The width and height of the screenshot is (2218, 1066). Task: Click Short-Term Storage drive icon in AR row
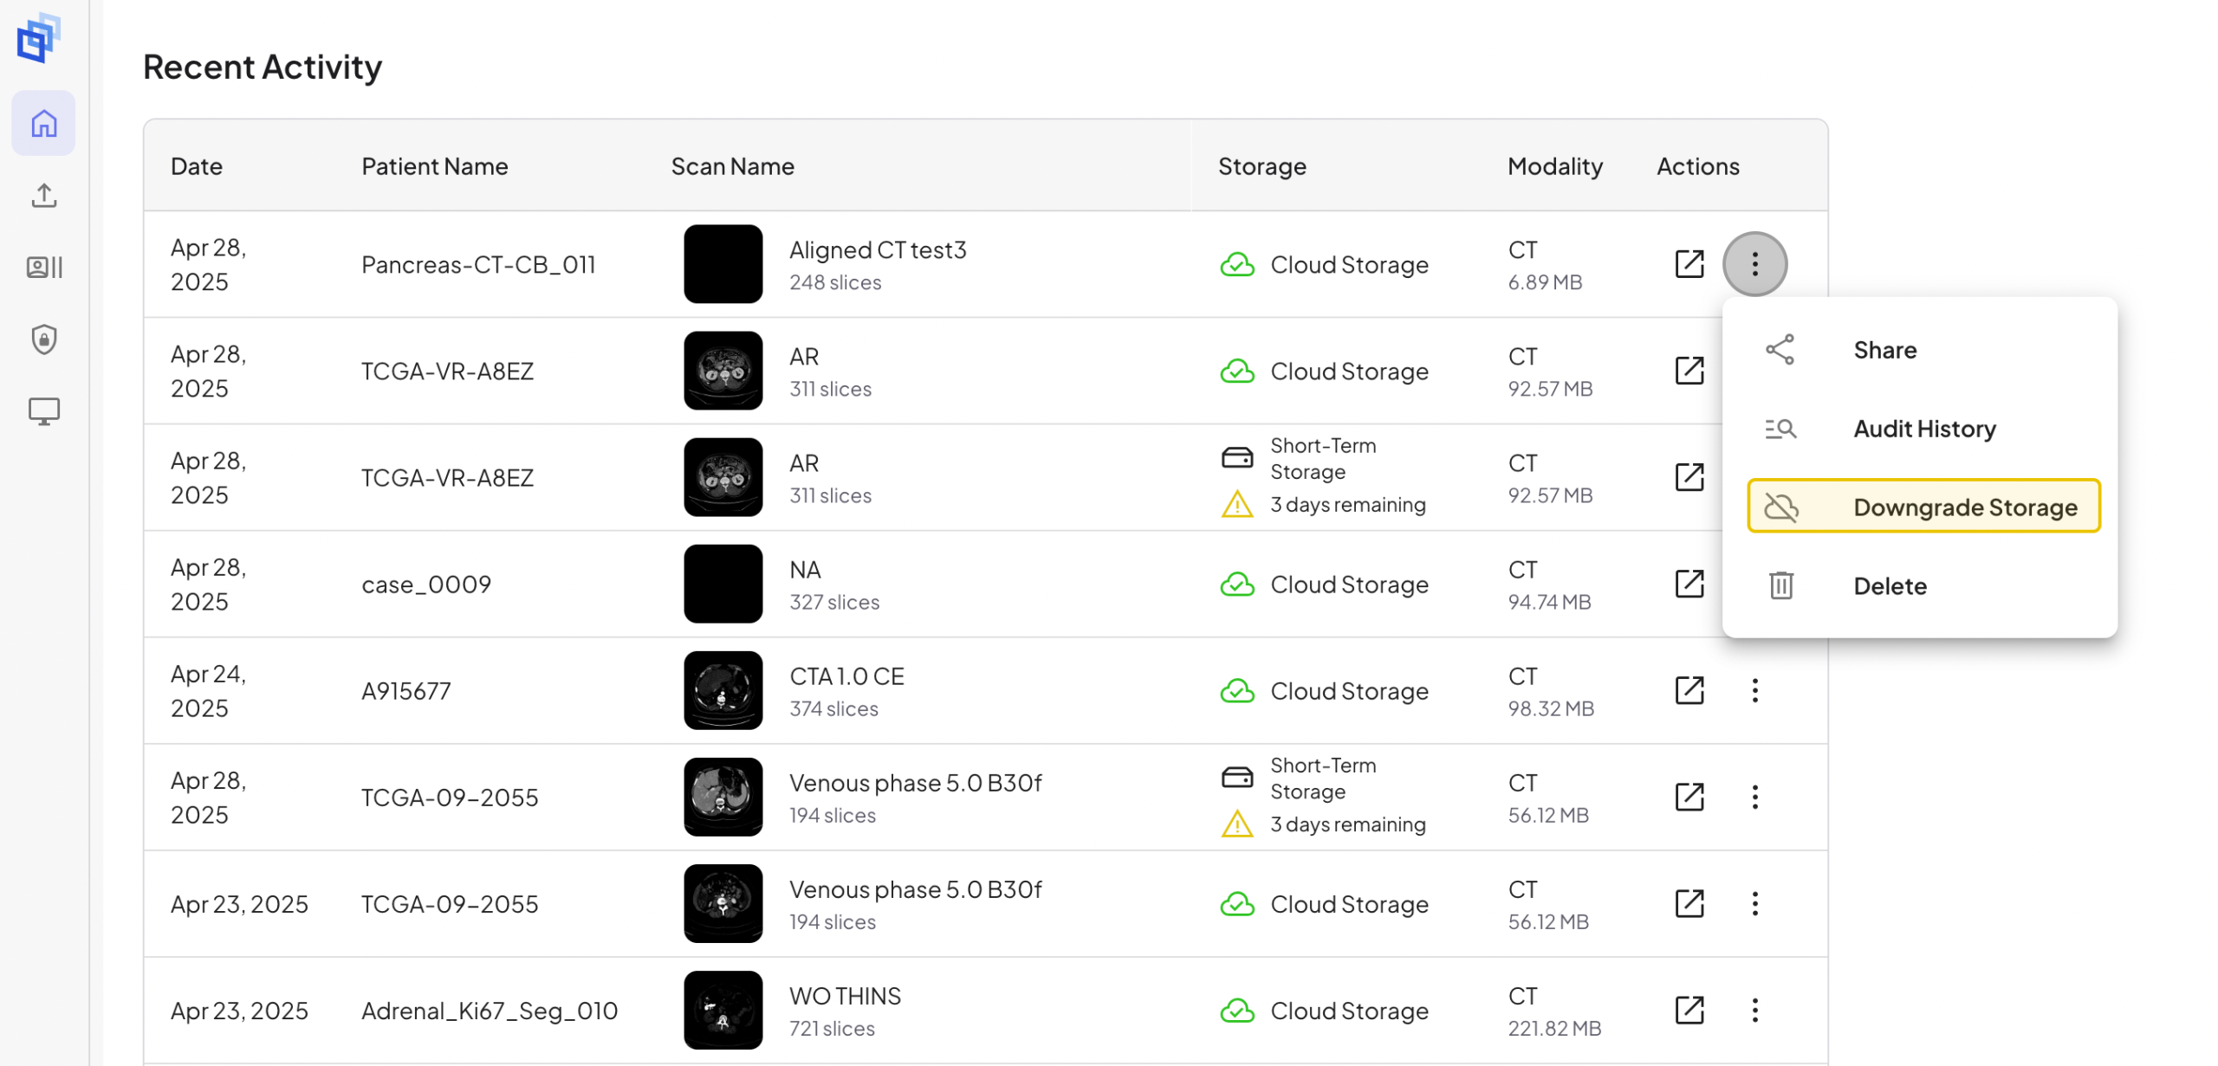click(1236, 457)
